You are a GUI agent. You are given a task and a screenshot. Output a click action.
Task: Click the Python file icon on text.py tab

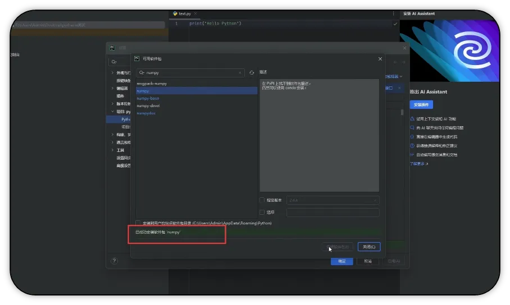coord(175,13)
